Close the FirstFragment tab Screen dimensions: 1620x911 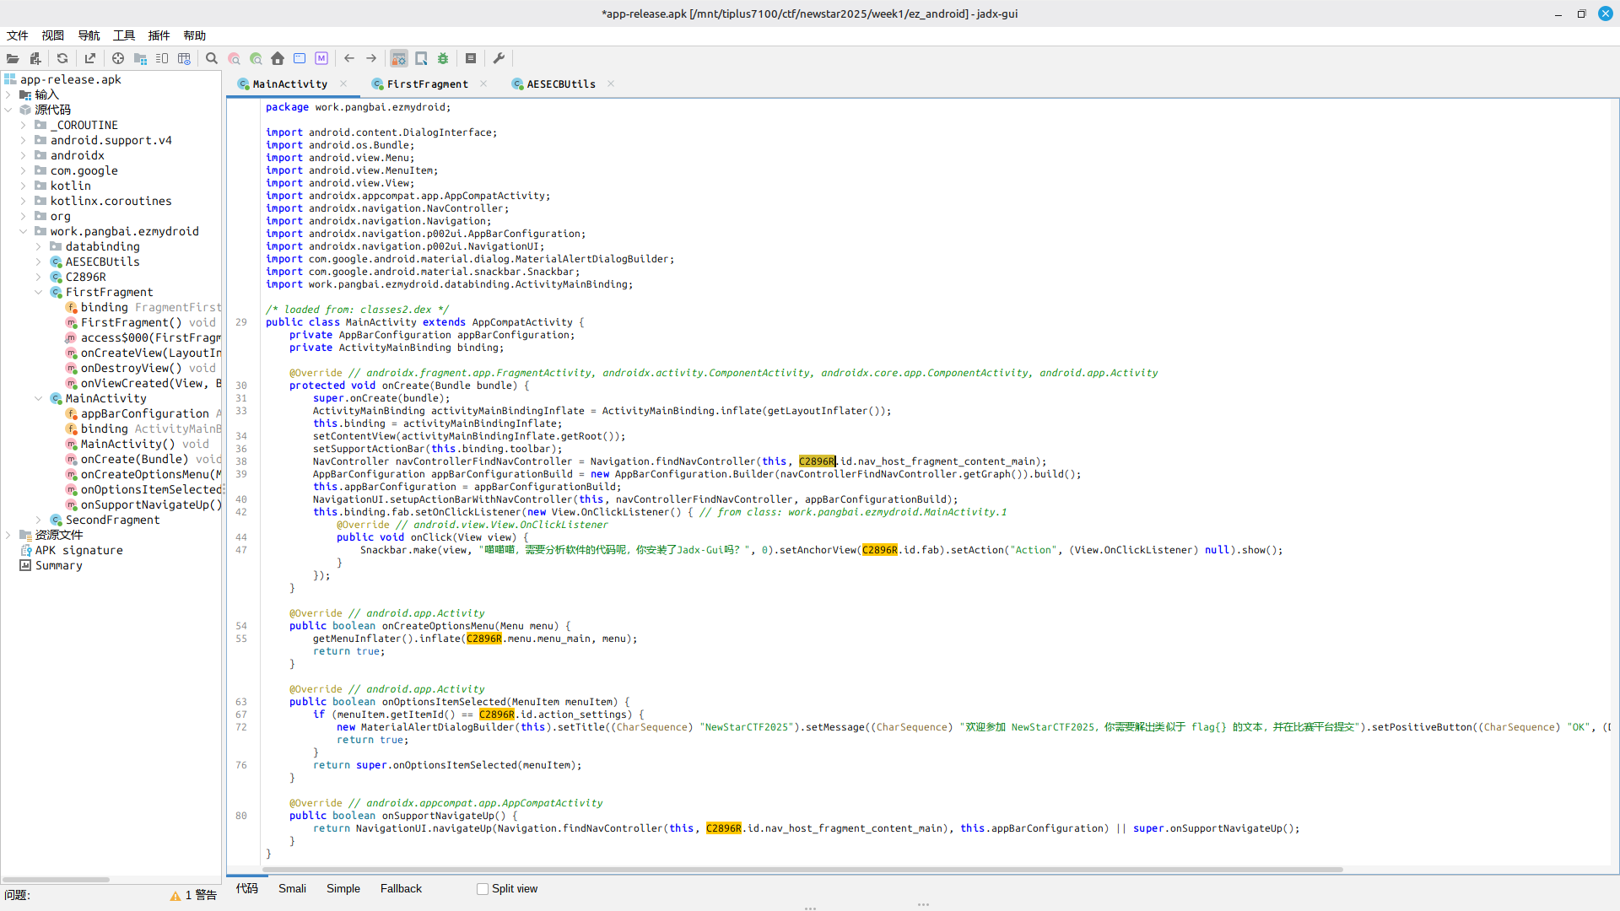[x=483, y=84]
